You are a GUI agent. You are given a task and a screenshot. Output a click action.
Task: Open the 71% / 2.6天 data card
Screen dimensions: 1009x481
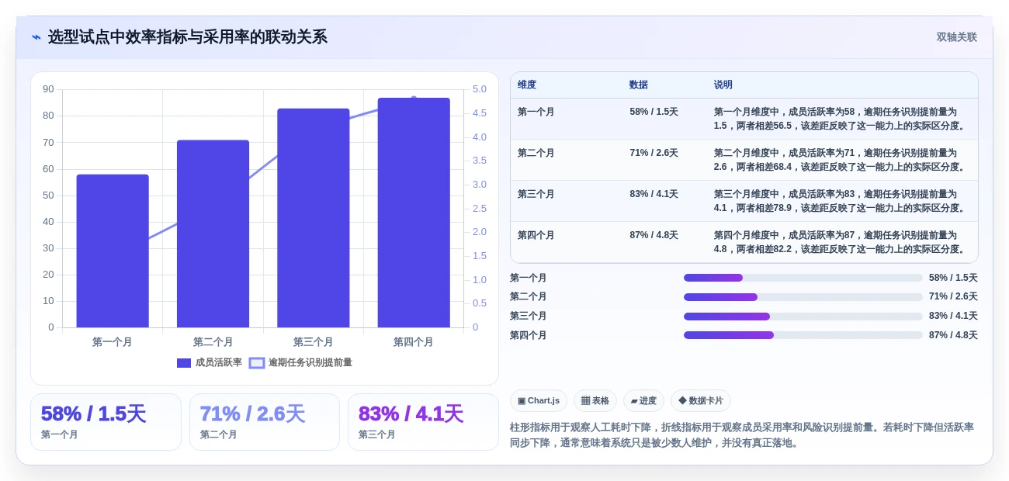265,422
